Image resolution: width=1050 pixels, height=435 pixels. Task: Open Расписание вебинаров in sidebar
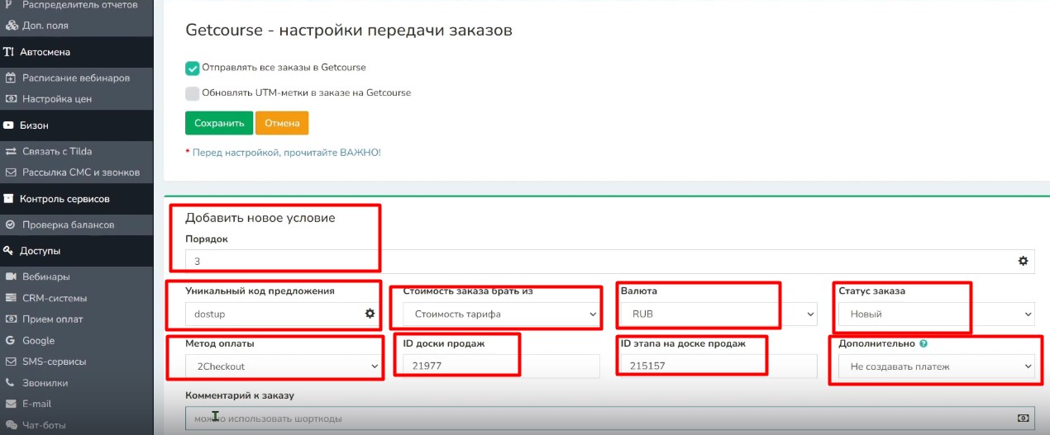click(x=76, y=78)
